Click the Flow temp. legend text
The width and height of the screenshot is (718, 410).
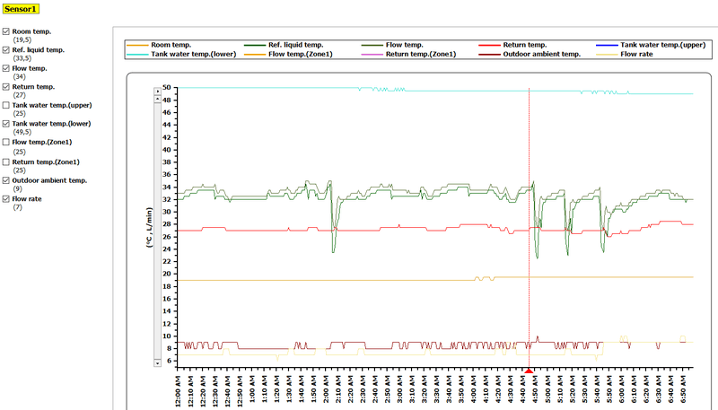pos(405,45)
